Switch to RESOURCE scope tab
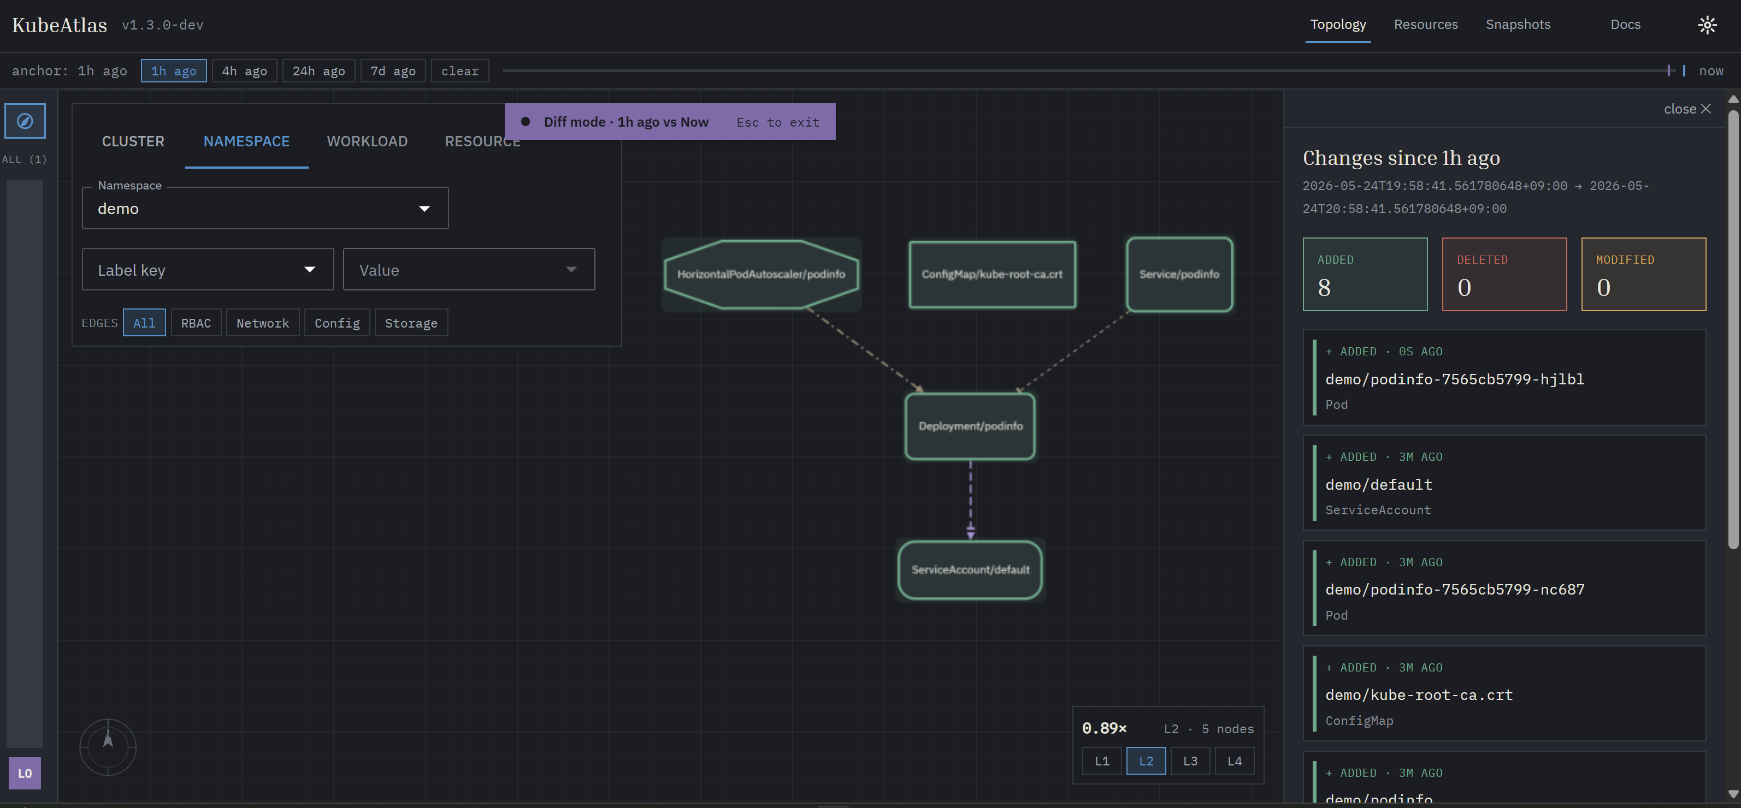Screen dimensions: 1741x808 [482, 141]
